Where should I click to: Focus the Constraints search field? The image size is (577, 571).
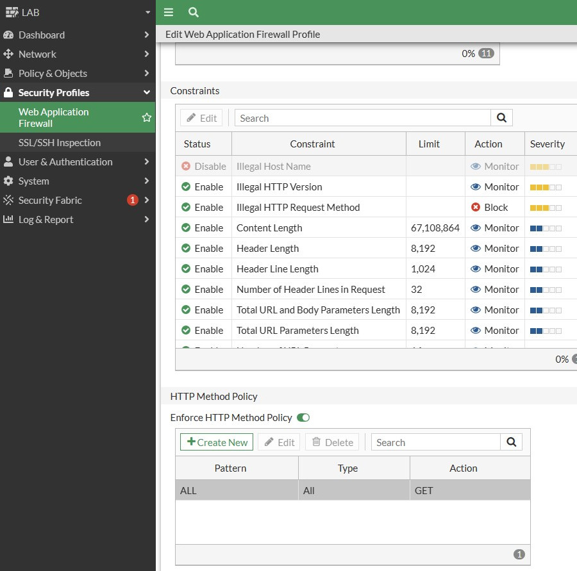pyautogui.click(x=362, y=118)
